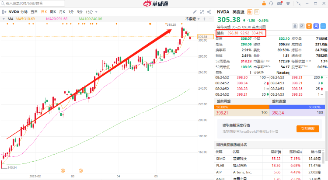Click the Q marker on timeline
This screenshot has width=328, height=180.
pos(80,170)
